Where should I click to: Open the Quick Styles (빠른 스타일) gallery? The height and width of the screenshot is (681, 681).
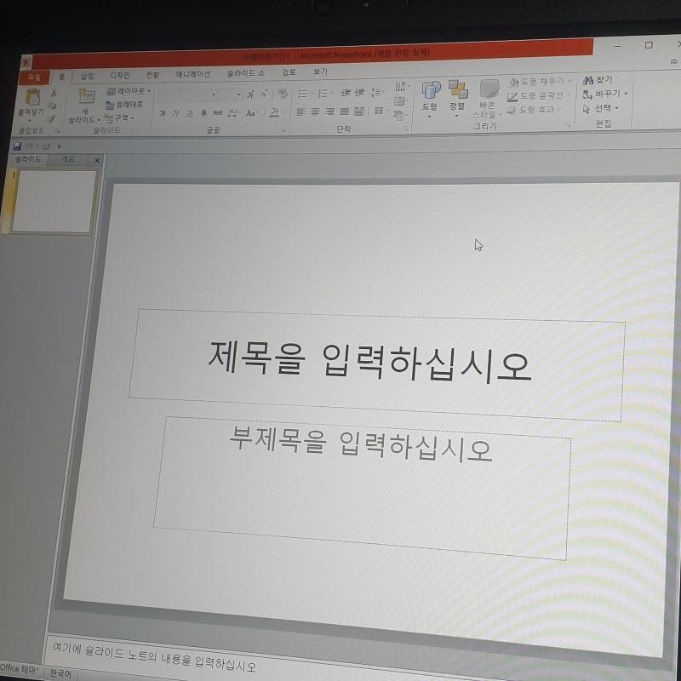coord(488,98)
